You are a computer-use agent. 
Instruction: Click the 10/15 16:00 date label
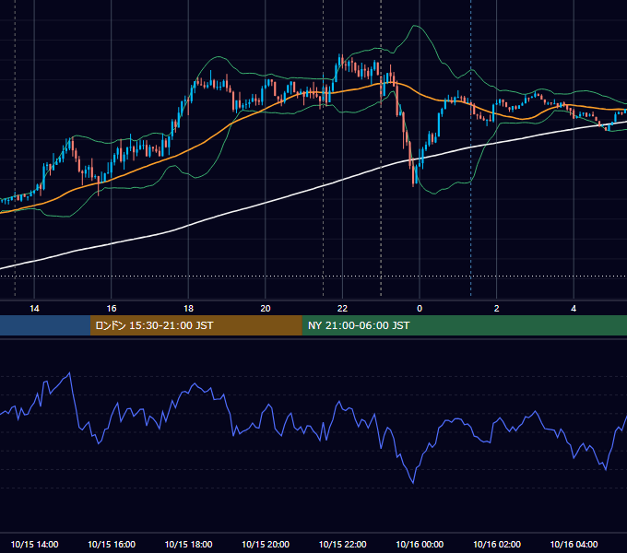point(112,544)
